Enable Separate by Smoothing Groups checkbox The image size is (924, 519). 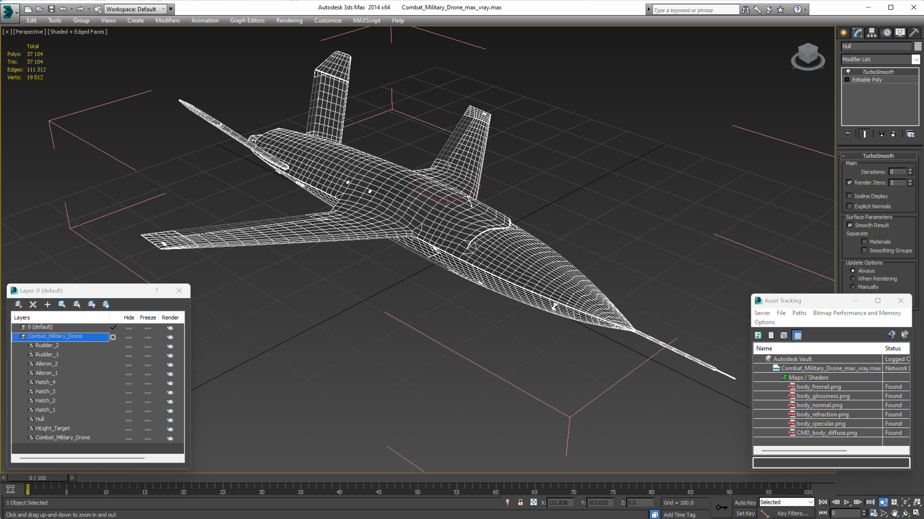864,250
